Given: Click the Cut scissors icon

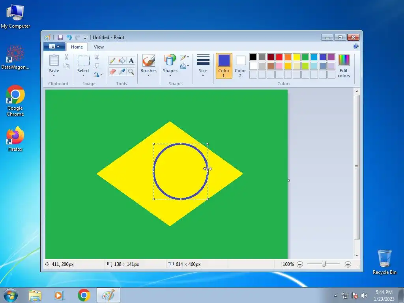Looking at the screenshot, I should point(66,57).
